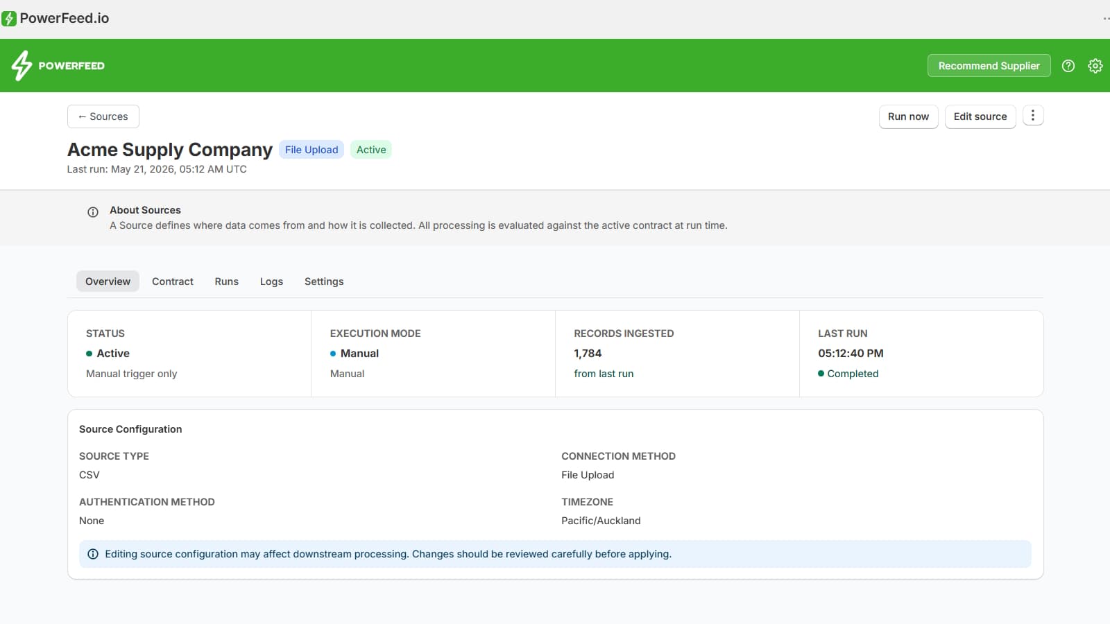Screen dimensions: 1110x624
Task: Switch to the Contract tab
Action: (x=173, y=281)
